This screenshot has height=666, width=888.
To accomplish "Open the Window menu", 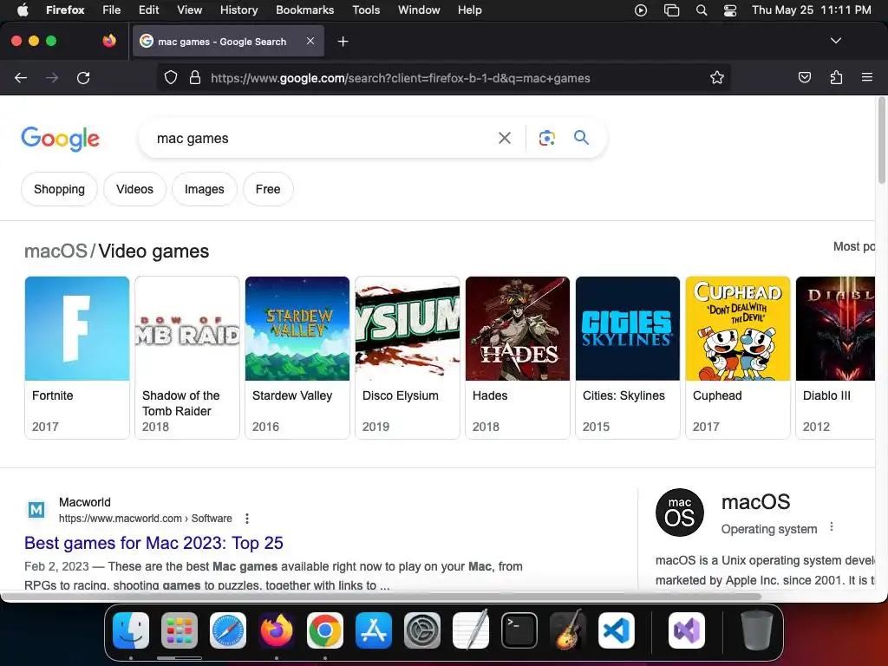I will (419, 10).
